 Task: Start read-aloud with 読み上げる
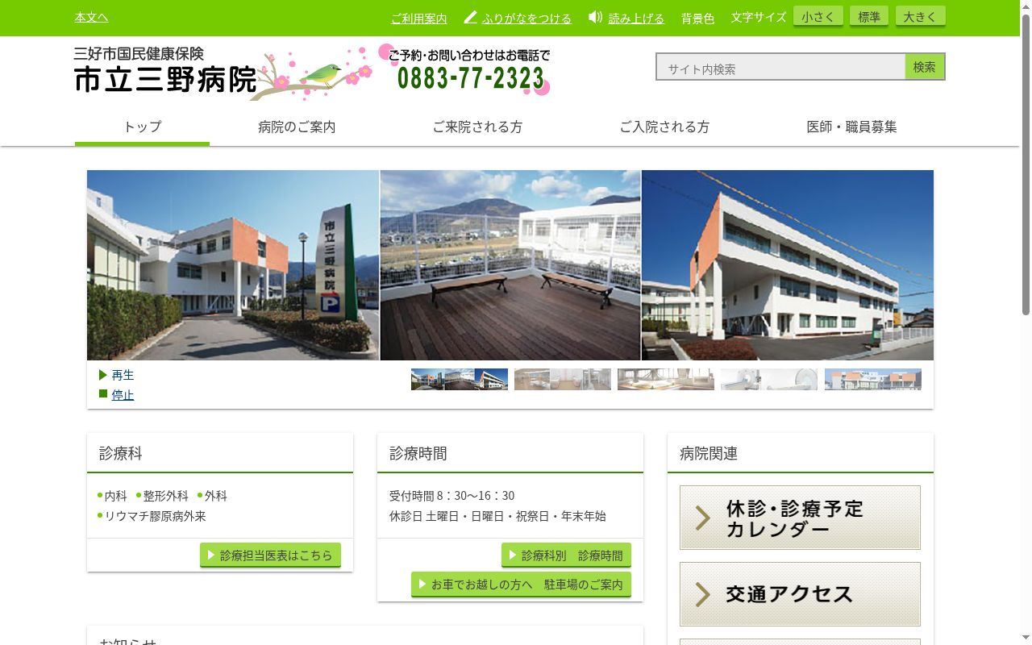tap(636, 18)
